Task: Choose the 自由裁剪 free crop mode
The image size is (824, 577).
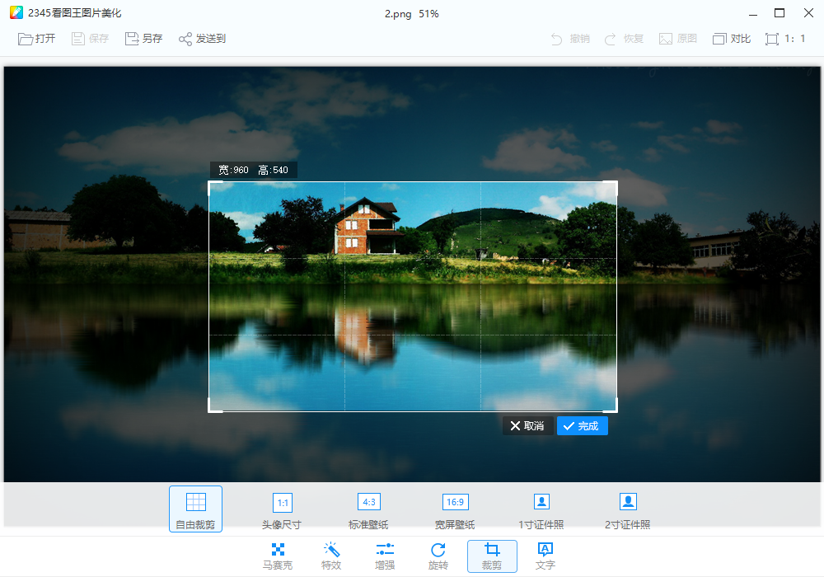Action: click(195, 509)
